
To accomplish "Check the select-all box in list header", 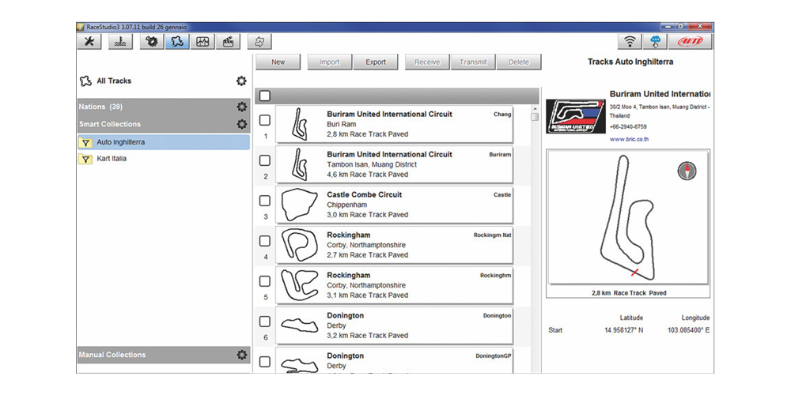I will coord(265,96).
